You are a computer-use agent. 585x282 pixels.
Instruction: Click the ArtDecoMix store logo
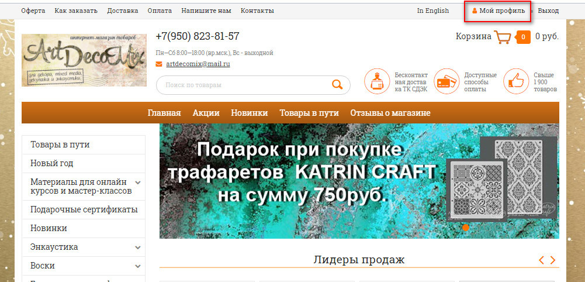click(x=84, y=60)
